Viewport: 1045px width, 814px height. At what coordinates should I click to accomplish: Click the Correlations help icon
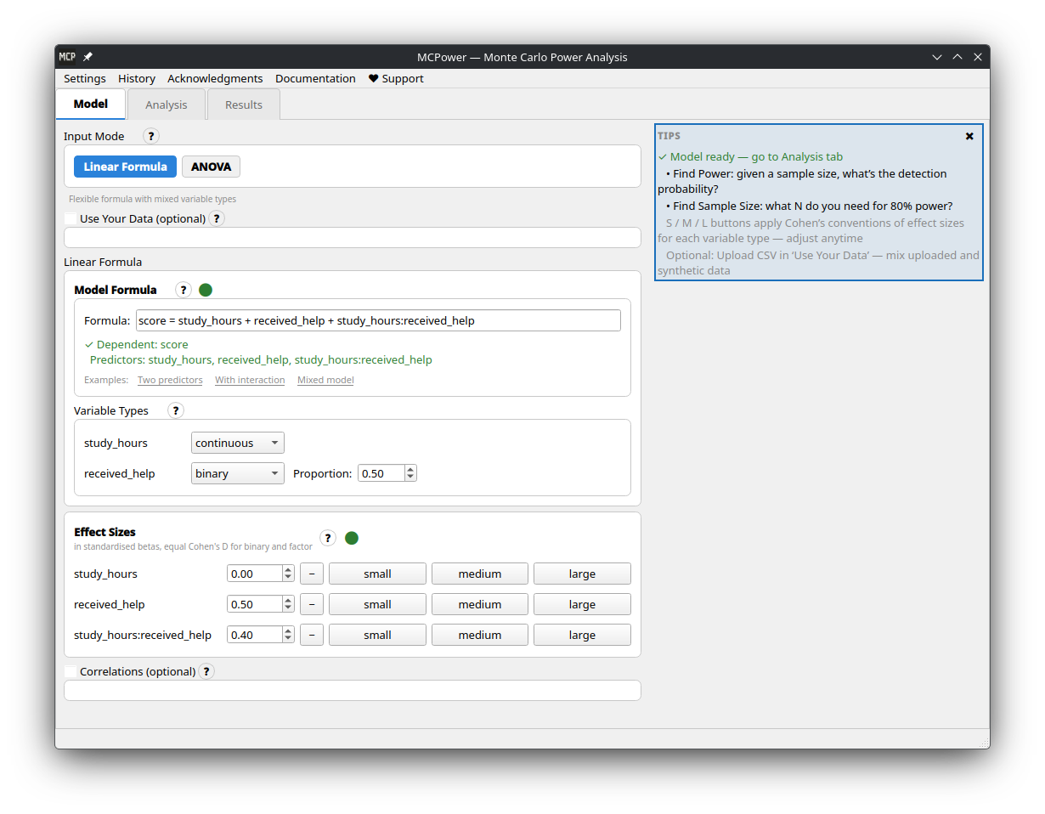coord(206,671)
